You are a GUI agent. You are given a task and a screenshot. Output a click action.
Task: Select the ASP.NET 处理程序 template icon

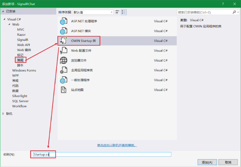click(64, 21)
